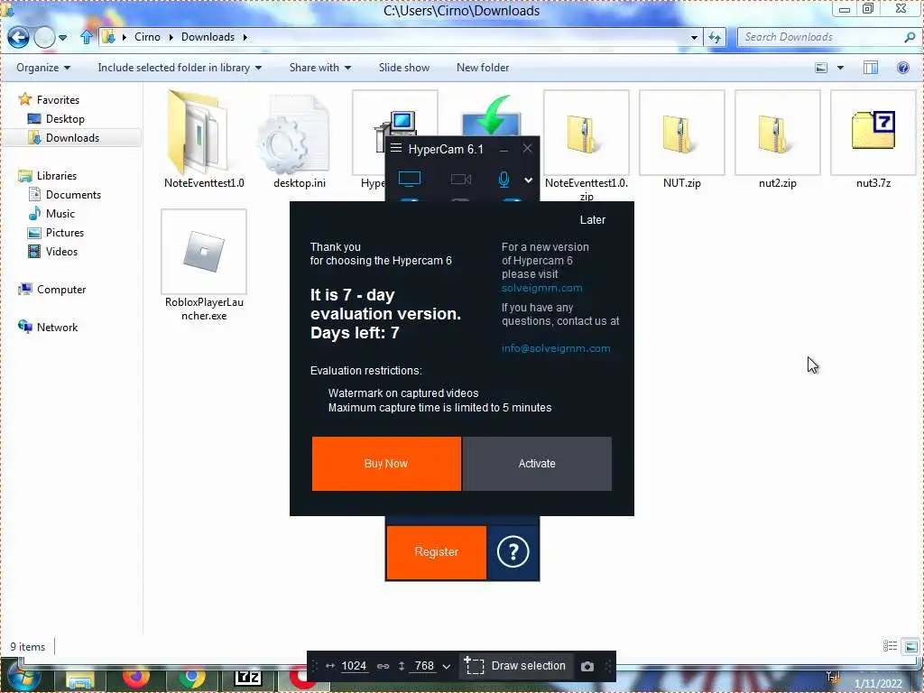Open the solveigmm.com link
Image resolution: width=924 pixels, height=693 pixels.
[542, 288]
